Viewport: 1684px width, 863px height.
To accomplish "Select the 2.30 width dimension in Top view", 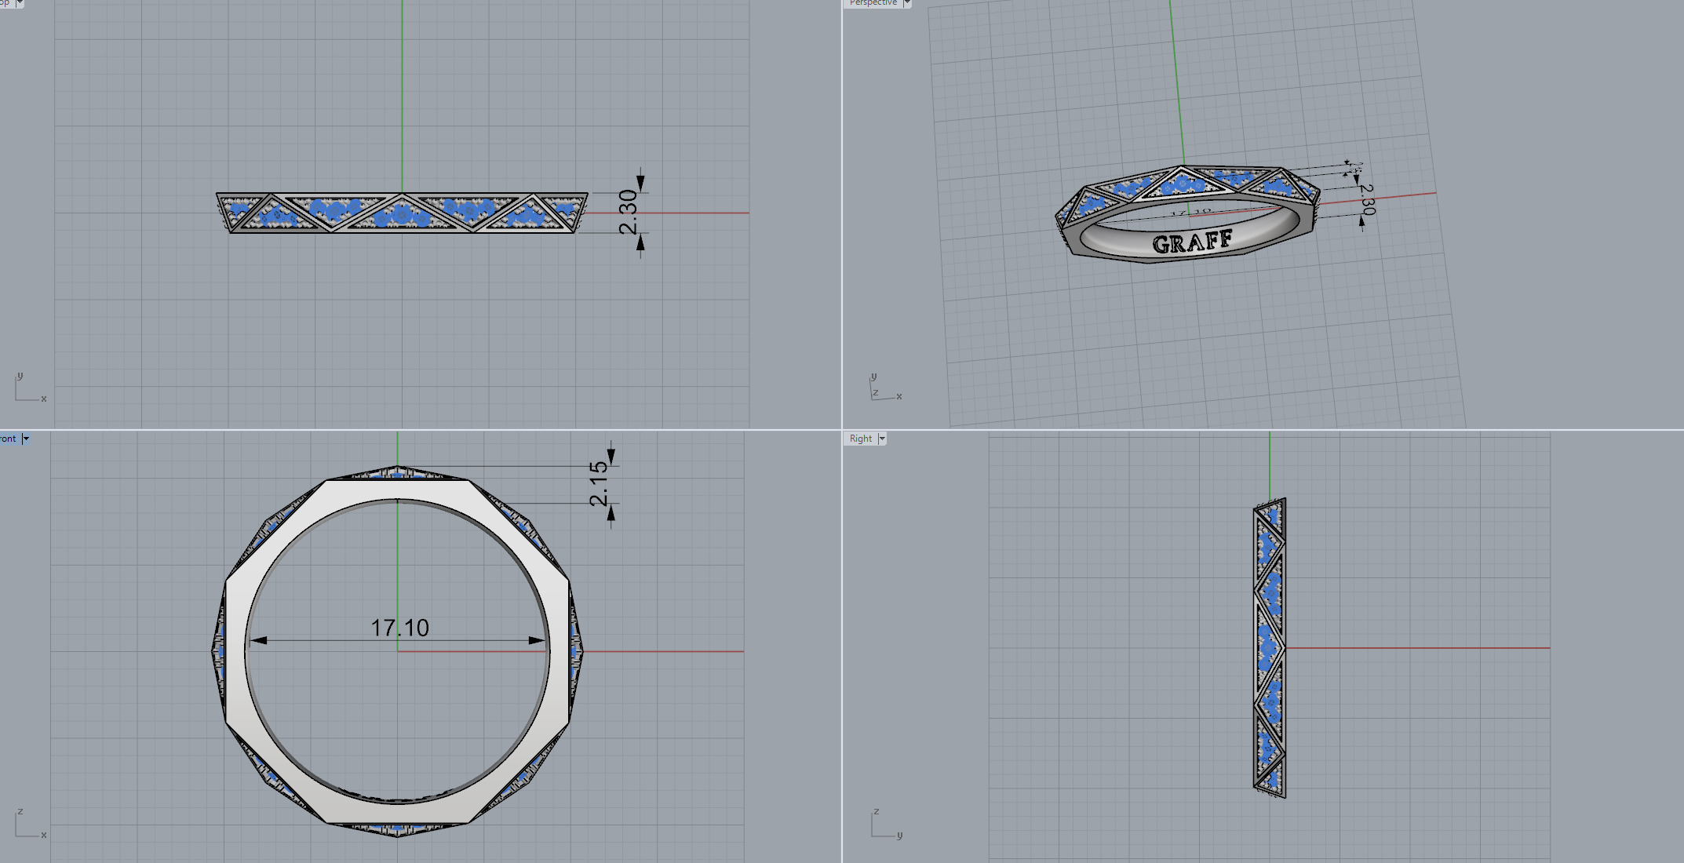I will point(629,212).
